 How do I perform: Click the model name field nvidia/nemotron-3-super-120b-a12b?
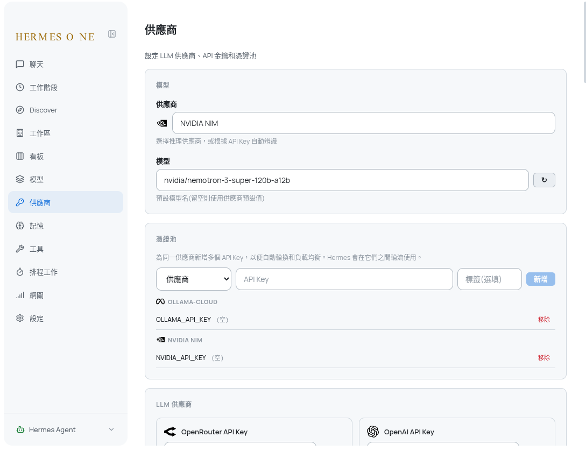tap(342, 180)
